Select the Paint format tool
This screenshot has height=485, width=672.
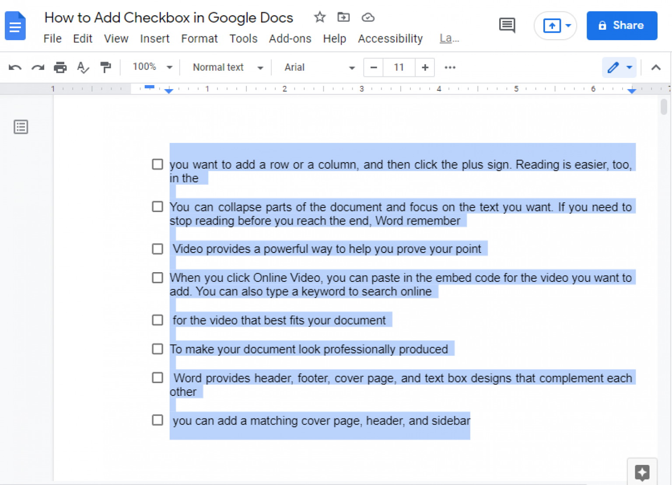[105, 67]
